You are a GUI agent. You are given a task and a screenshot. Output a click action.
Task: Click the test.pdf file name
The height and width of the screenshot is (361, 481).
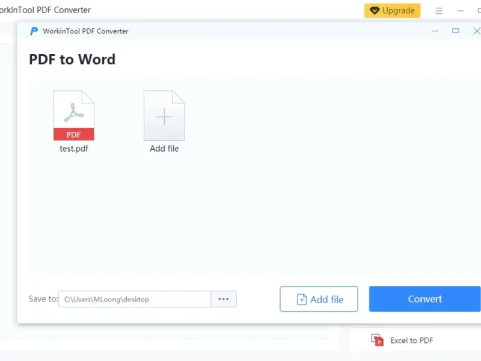73,149
